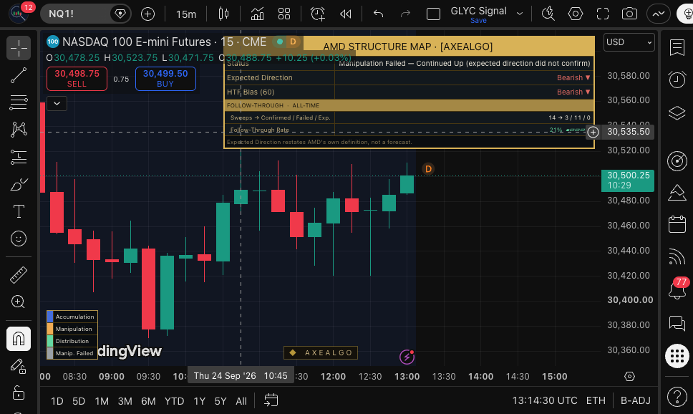The image size is (693, 414).
Task: Open the economic calendar panel
Action: pos(677,224)
